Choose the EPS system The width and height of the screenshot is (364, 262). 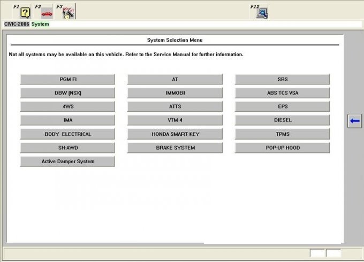pos(282,106)
